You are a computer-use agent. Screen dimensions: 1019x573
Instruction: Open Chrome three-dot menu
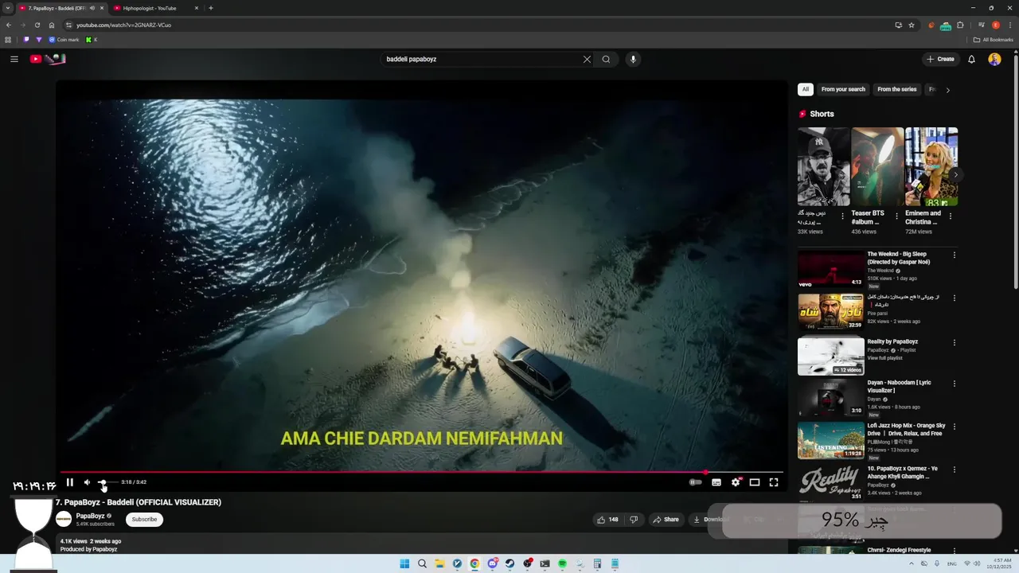click(1010, 25)
